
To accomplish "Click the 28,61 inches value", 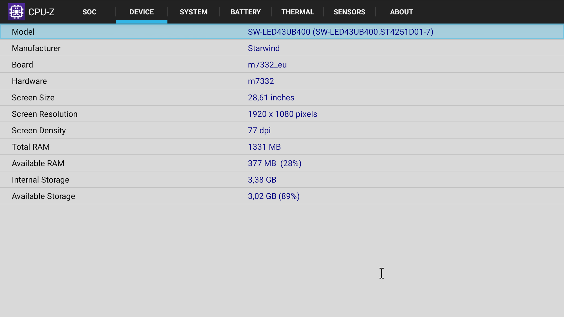I will (x=271, y=97).
